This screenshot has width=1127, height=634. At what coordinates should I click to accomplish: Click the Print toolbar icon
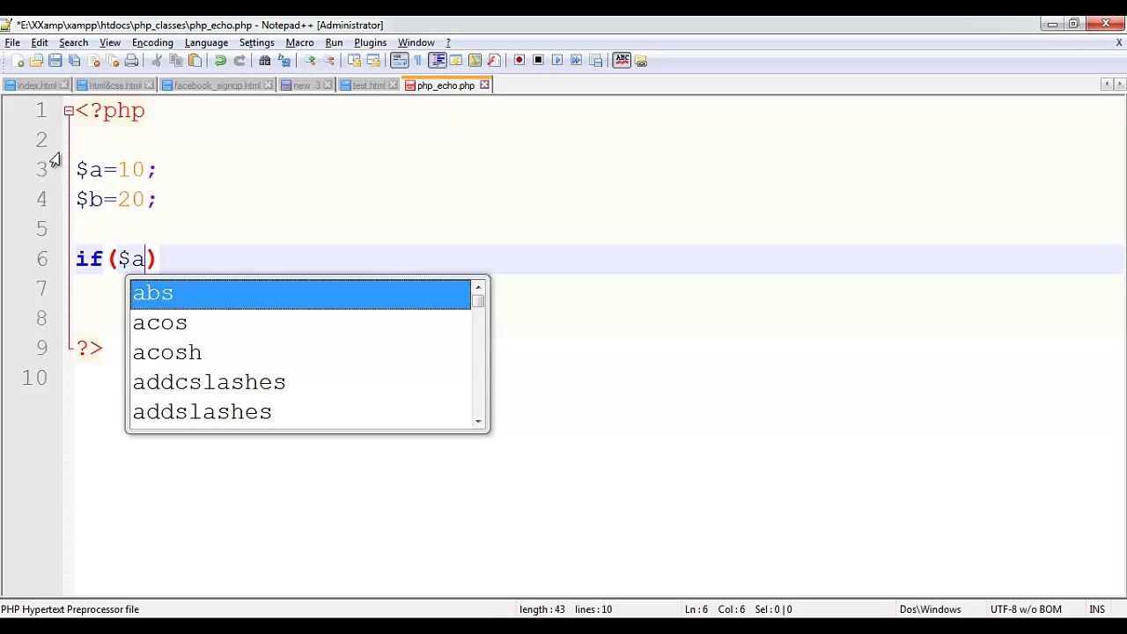click(x=131, y=61)
